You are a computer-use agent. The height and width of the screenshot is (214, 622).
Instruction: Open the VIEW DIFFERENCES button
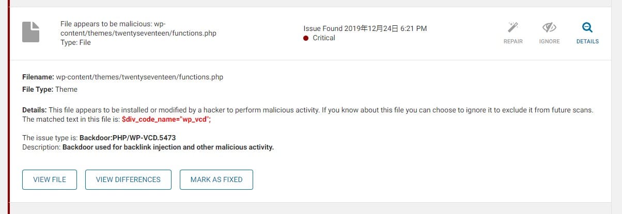(x=128, y=179)
